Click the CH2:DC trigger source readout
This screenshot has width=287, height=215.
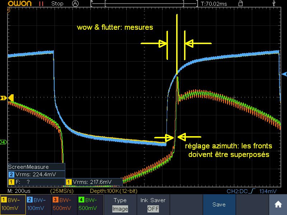pos(237,191)
